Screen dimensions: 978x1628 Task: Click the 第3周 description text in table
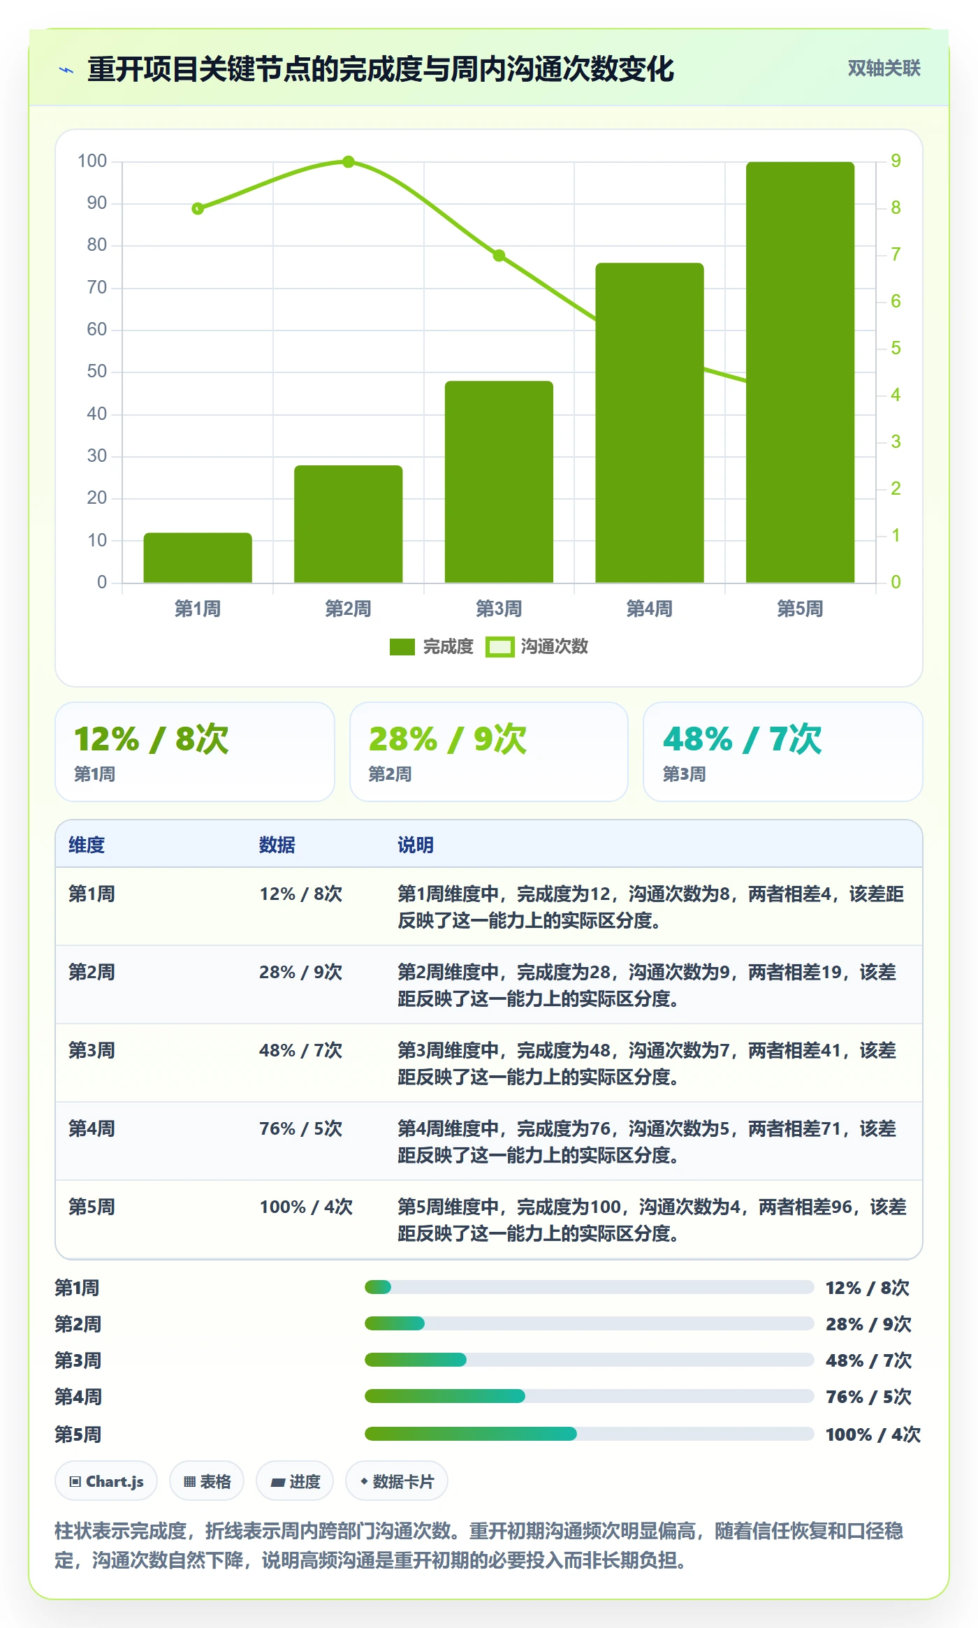pos(647,1063)
